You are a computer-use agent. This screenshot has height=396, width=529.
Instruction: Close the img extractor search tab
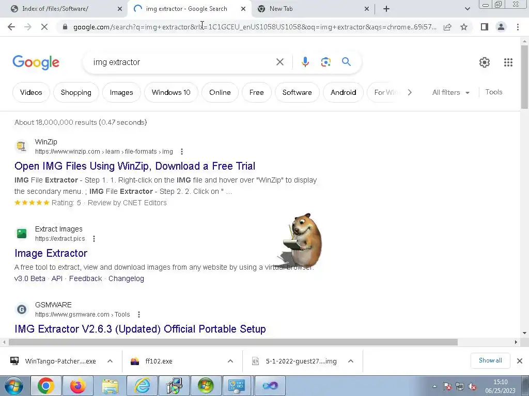243,9
